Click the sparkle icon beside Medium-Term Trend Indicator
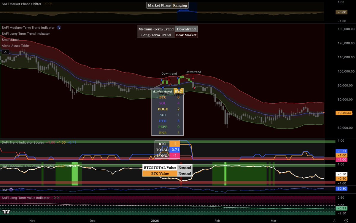Image resolution: width=356 pixels, height=223 pixels. tap(59, 28)
